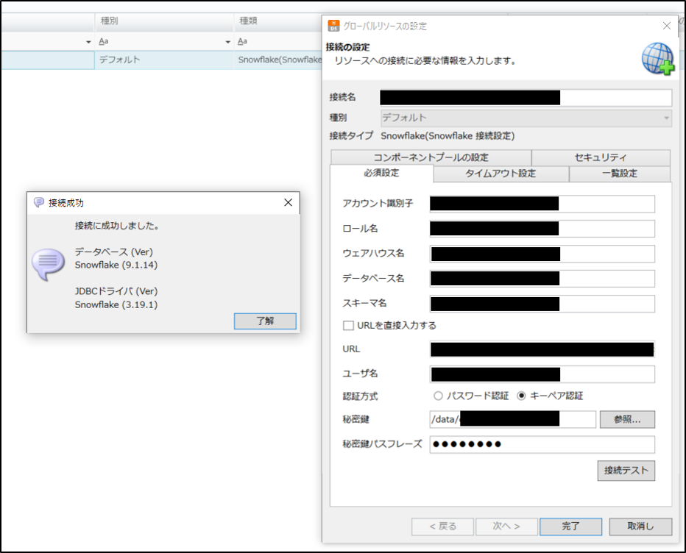The image size is (686, 553).
Task: Click the Snowflake (3.19.1) driver version text
Action: coord(116,304)
